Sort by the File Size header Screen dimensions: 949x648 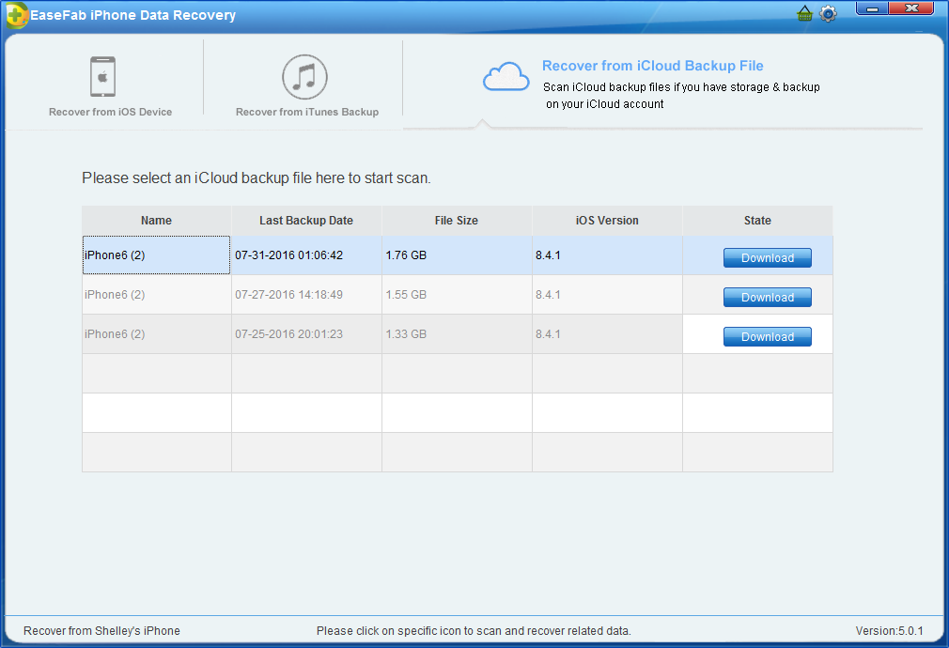point(457,221)
